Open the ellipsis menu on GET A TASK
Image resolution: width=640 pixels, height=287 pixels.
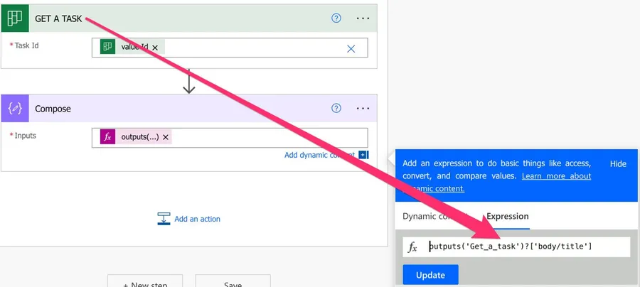363,18
